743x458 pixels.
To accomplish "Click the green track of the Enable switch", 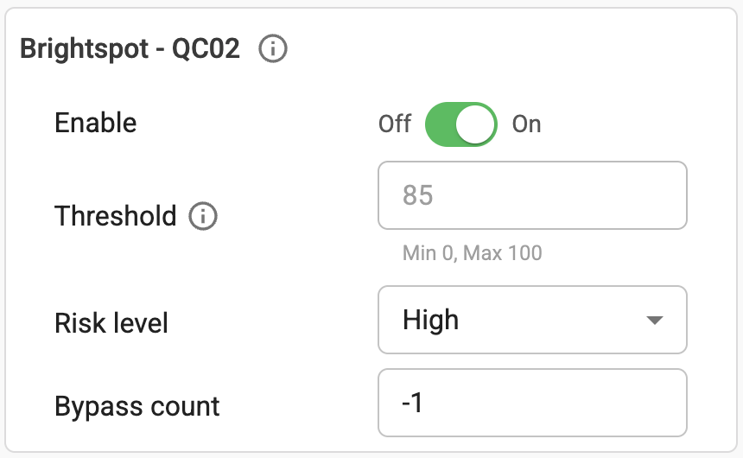I will pos(441,124).
